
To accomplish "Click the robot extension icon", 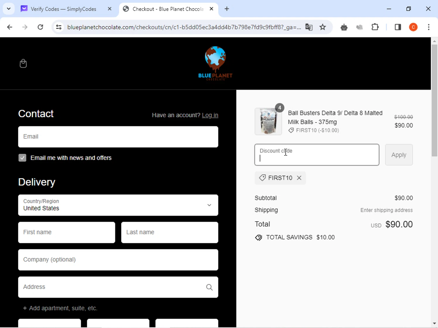I will (x=344, y=27).
